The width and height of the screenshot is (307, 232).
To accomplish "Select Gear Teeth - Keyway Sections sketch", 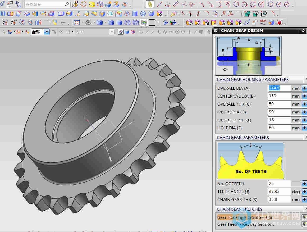I will coord(245,224).
